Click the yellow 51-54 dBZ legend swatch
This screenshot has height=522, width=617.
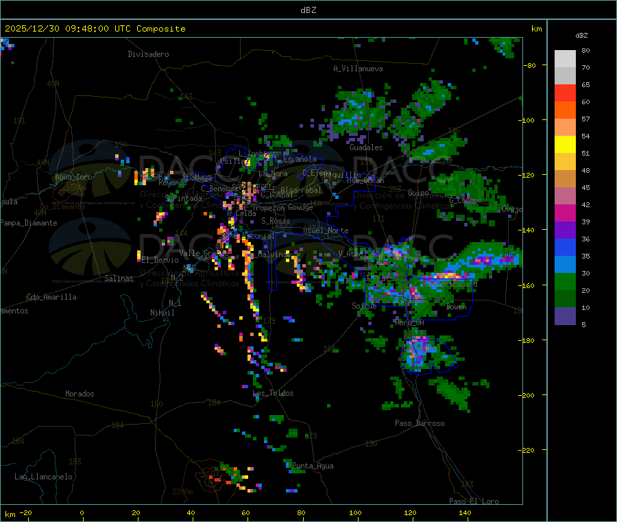tap(565, 145)
